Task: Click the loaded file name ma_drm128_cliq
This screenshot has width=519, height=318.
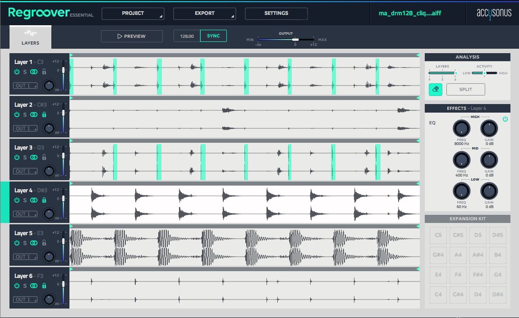Action: click(x=410, y=13)
